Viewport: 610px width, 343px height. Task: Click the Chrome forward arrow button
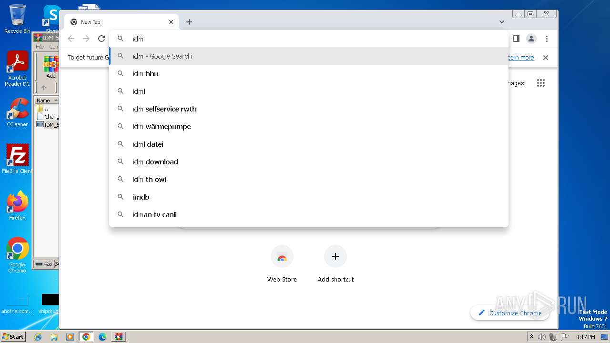86,39
